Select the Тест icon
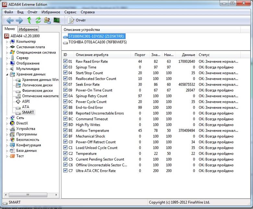Viewport: 253px width, 209px height. click(12, 156)
